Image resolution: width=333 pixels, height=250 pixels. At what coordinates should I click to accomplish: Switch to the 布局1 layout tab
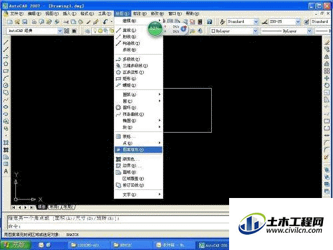[55, 207]
